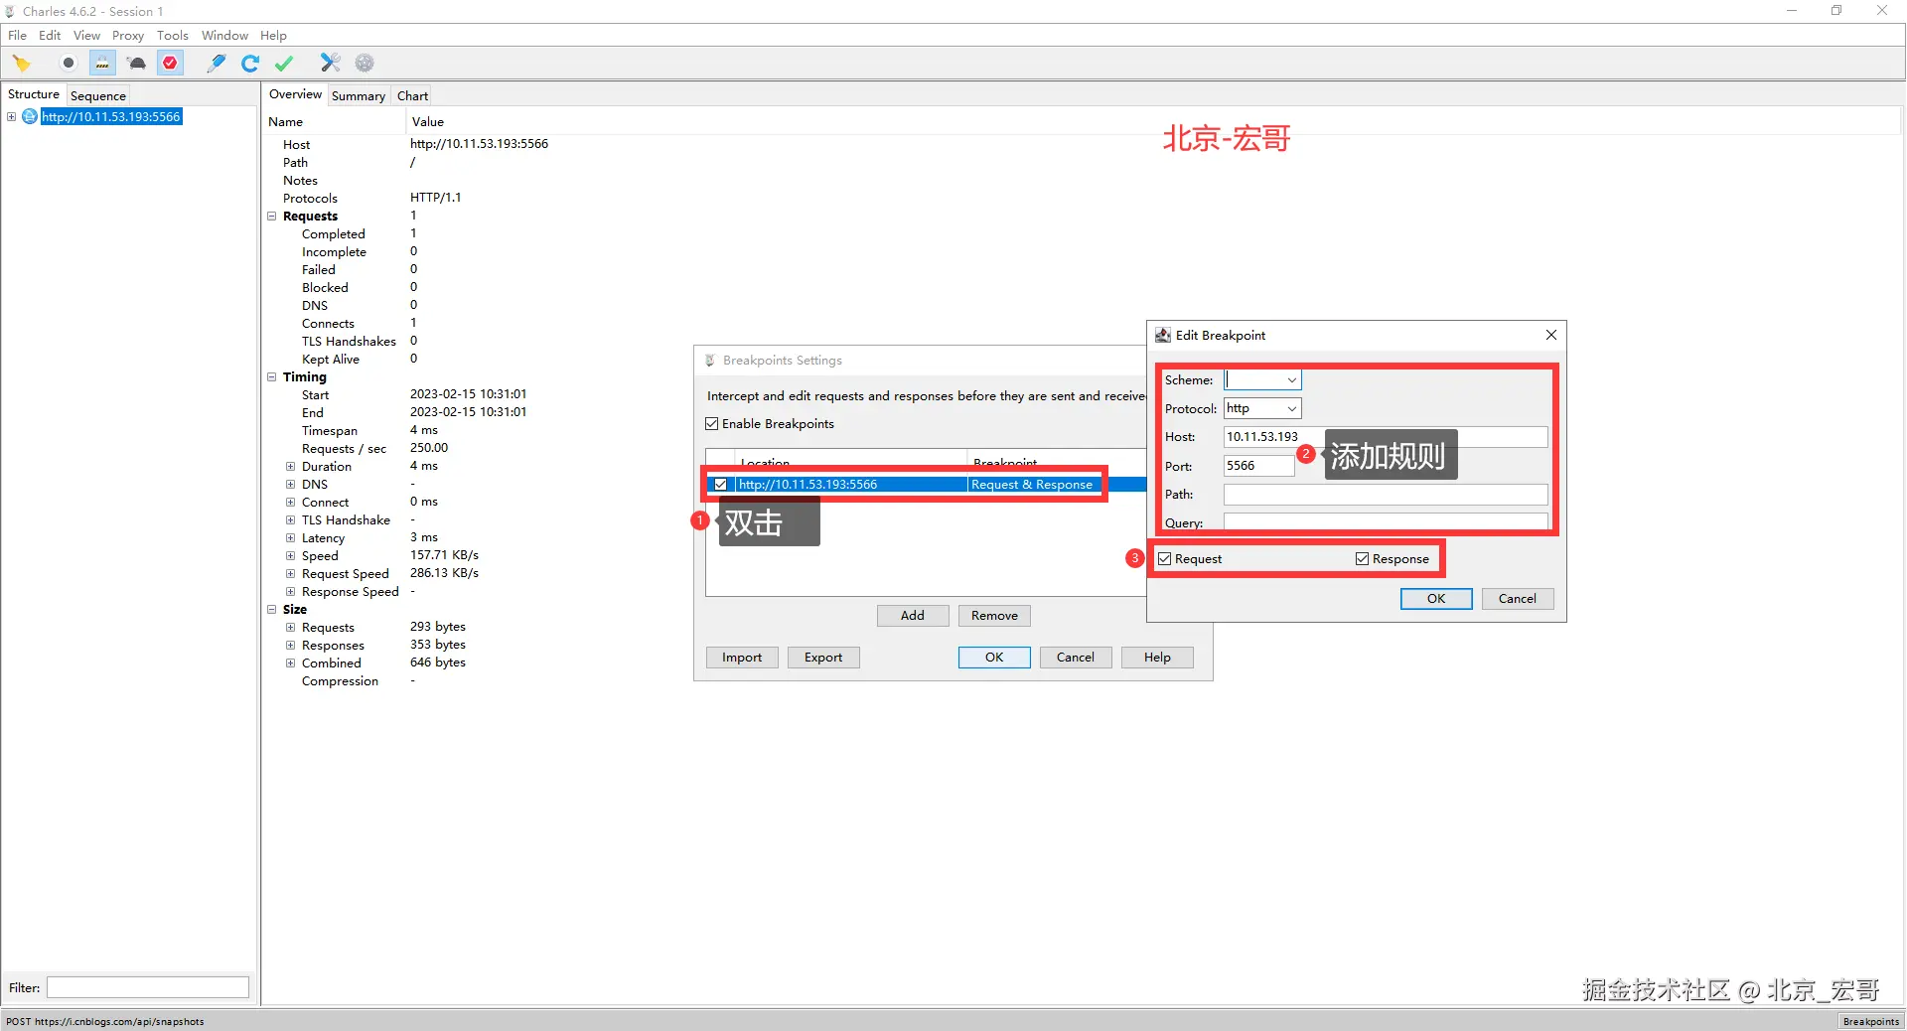Open the Edit menu

tap(50, 36)
